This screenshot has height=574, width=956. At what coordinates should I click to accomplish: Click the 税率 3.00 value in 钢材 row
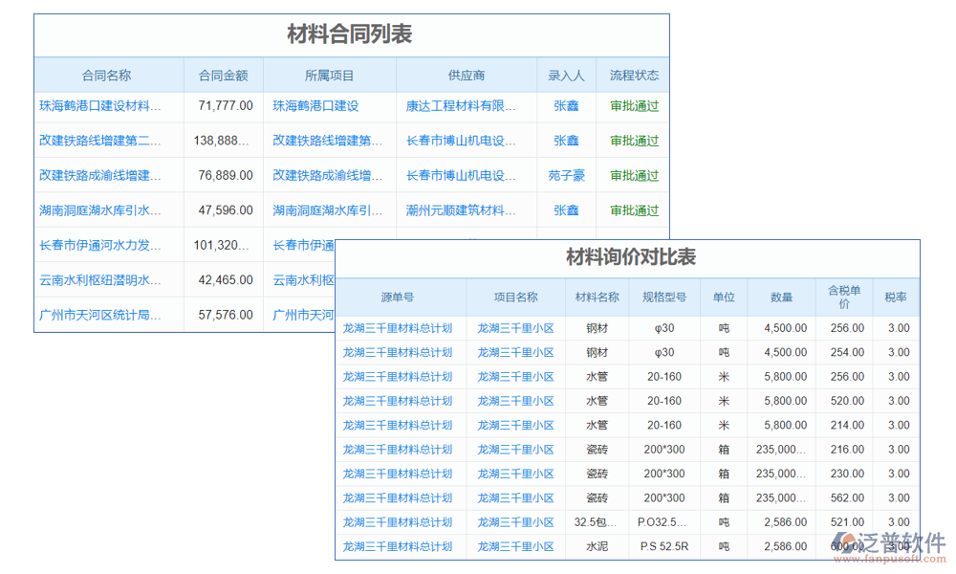click(896, 328)
